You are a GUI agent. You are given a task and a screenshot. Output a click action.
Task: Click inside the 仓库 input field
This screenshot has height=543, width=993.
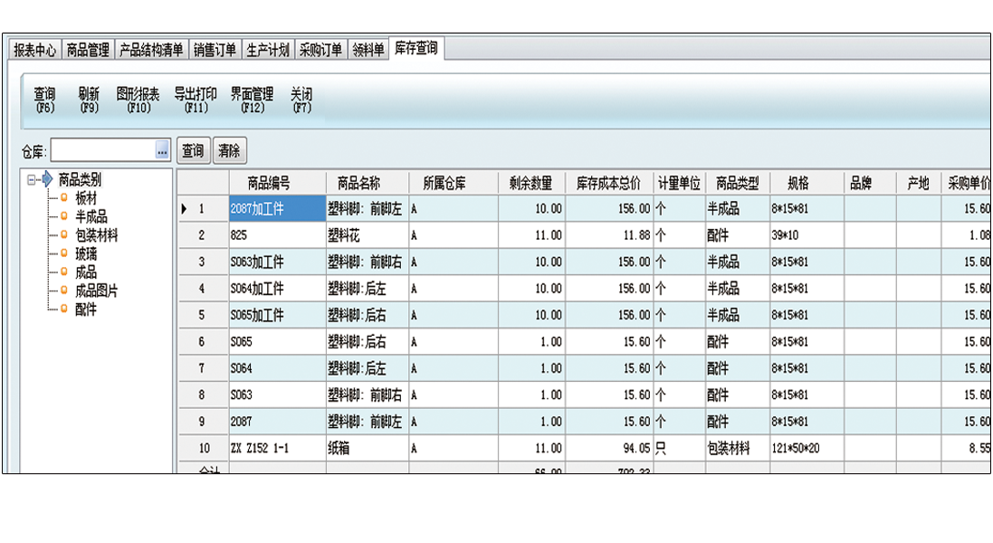pyautogui.click(x=101, y=151)
